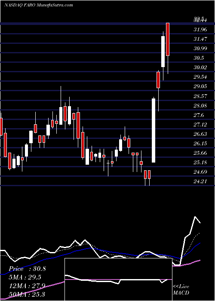
Task: Click the 29.05 price axis label
Action: (x=200, y=86)
